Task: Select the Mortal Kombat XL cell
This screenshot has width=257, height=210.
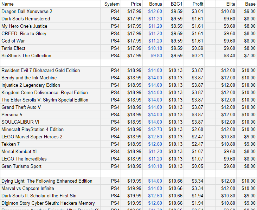Action: (50, 151)
